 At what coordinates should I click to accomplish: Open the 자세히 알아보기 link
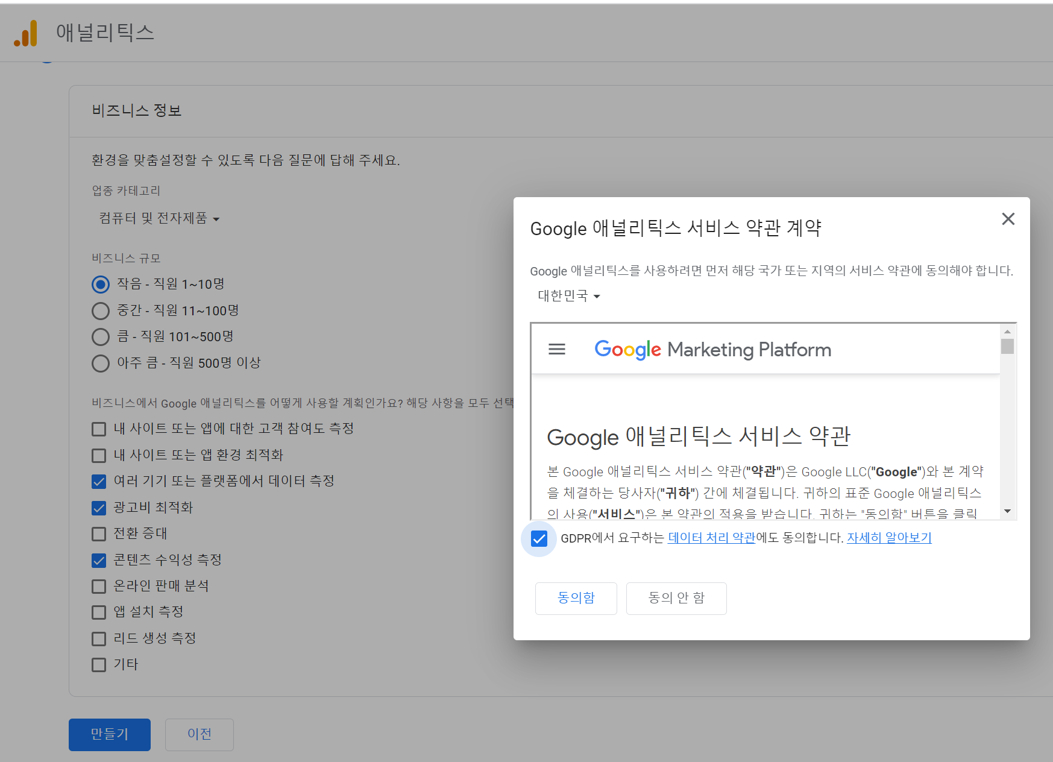(x=889, y=538)
